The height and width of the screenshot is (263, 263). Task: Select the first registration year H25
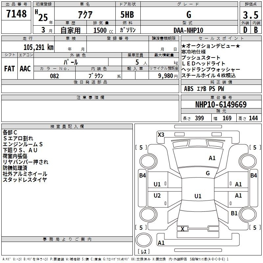42,15
